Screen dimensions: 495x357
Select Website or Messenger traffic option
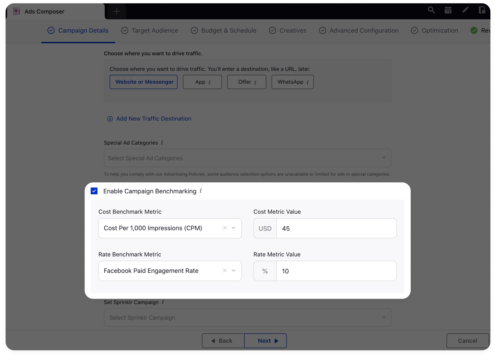click(x=144, y=82)
